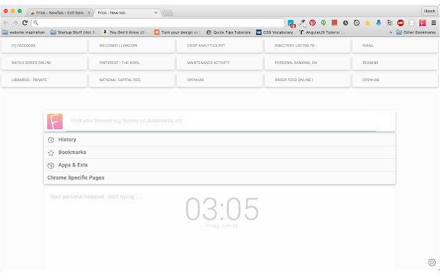The width and height of the screenshot is (440, 275).
Task: Close the Frisk : New-tab tab
Action: click(156, 12)
